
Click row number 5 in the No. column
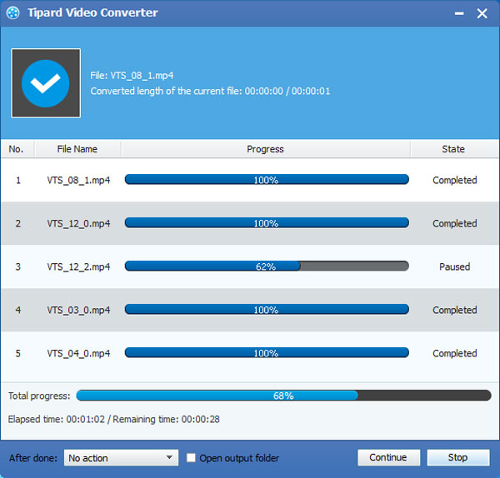[x=18, y=353]
